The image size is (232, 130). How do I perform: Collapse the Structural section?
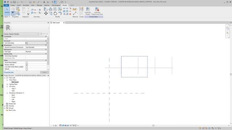click(x=46, y=41)
